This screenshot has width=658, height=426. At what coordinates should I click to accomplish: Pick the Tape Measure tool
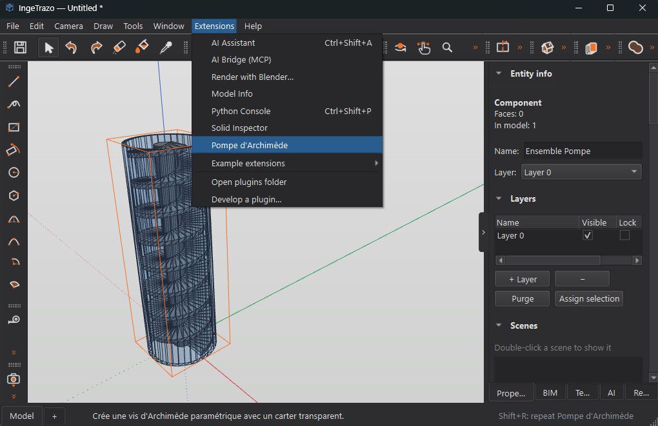pos(14,320)
